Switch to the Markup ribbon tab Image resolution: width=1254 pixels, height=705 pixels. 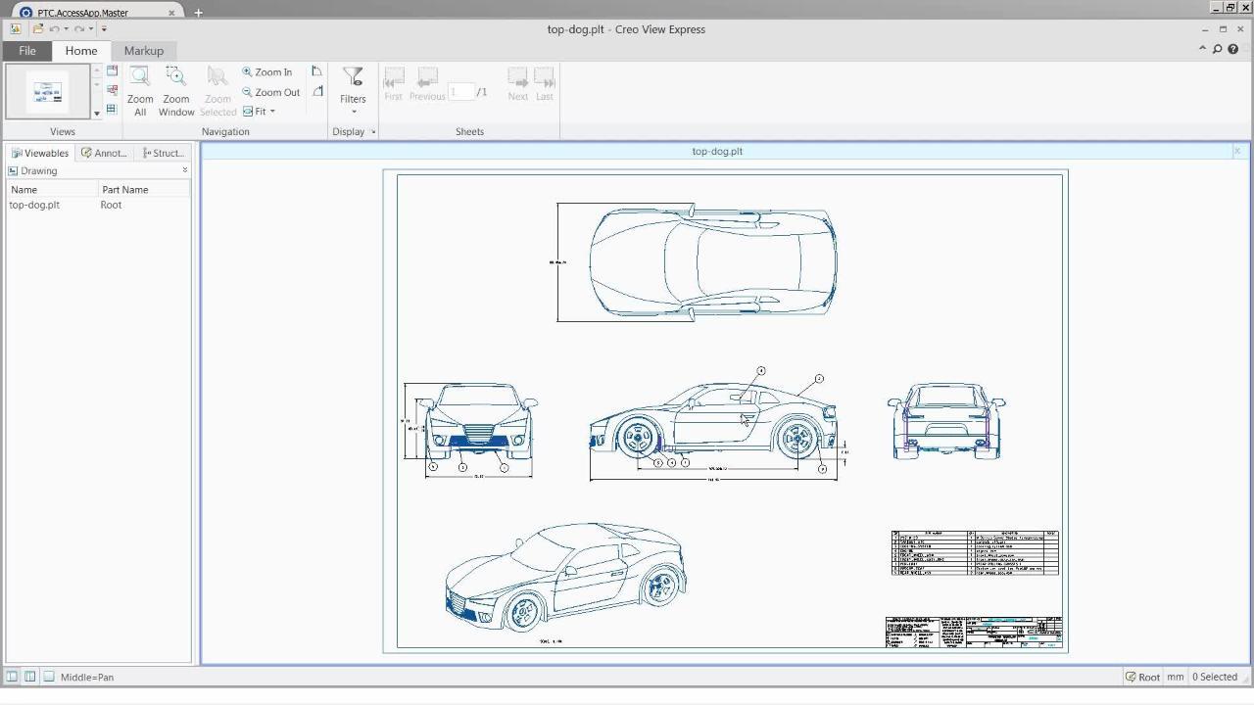(x=143, y=51)
